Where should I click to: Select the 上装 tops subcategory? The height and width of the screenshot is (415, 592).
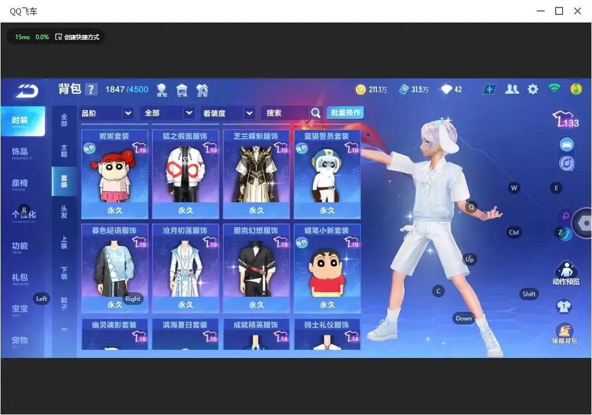pyautogui.click(x=64, y=243)
